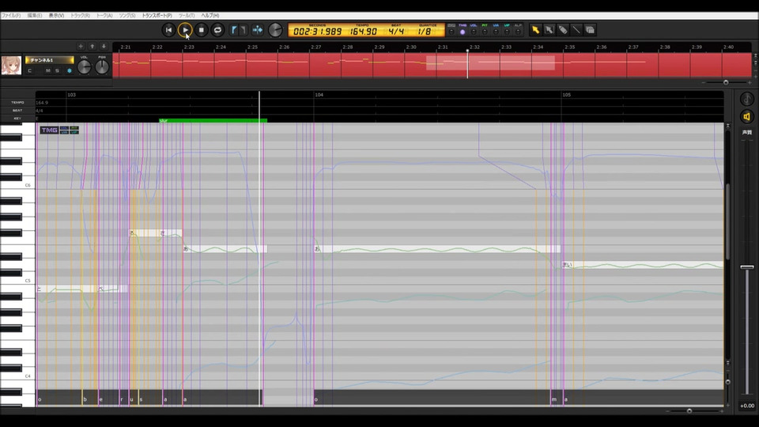The image size is (759, 427).
Task: Select the PIT pitch edit mode
Action: pyautogui.click(x=485, y=32)
